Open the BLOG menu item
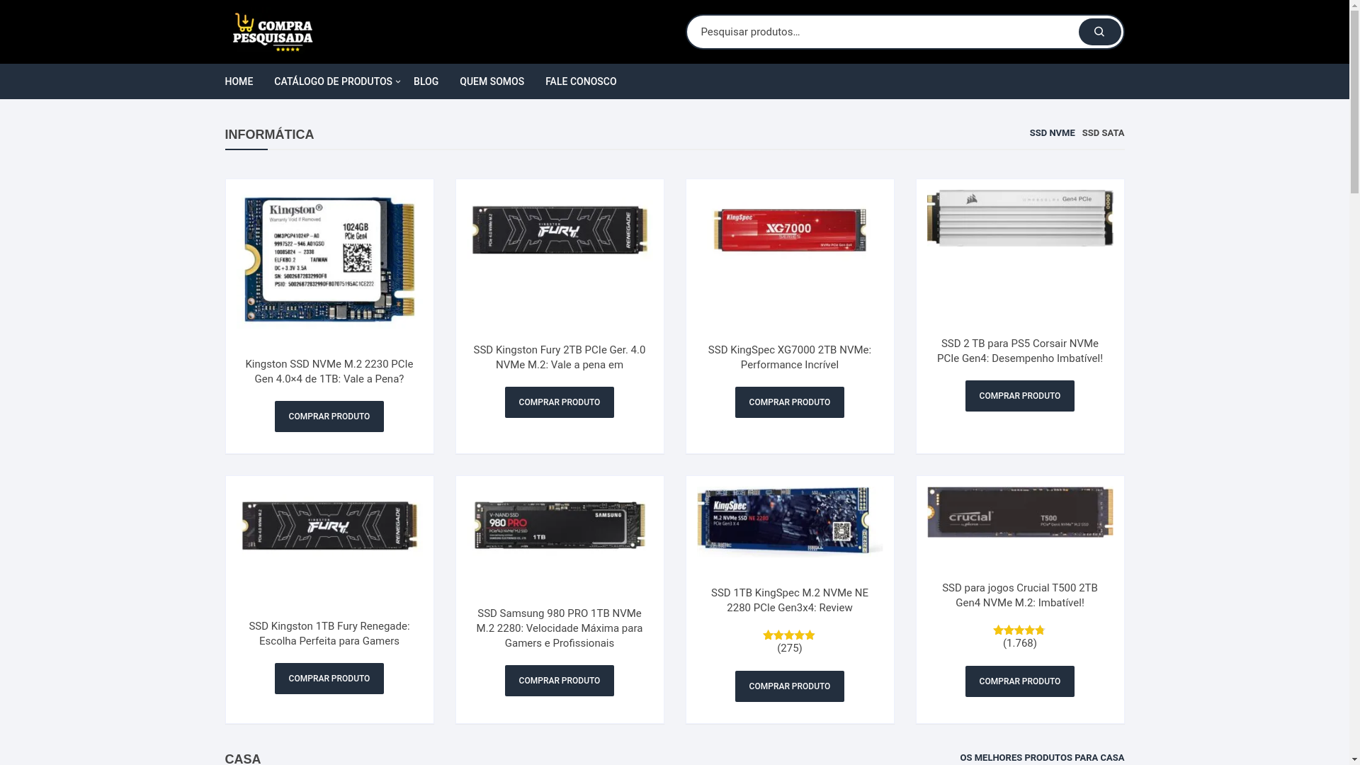The image size is (1360, 765). click(426, 81)
